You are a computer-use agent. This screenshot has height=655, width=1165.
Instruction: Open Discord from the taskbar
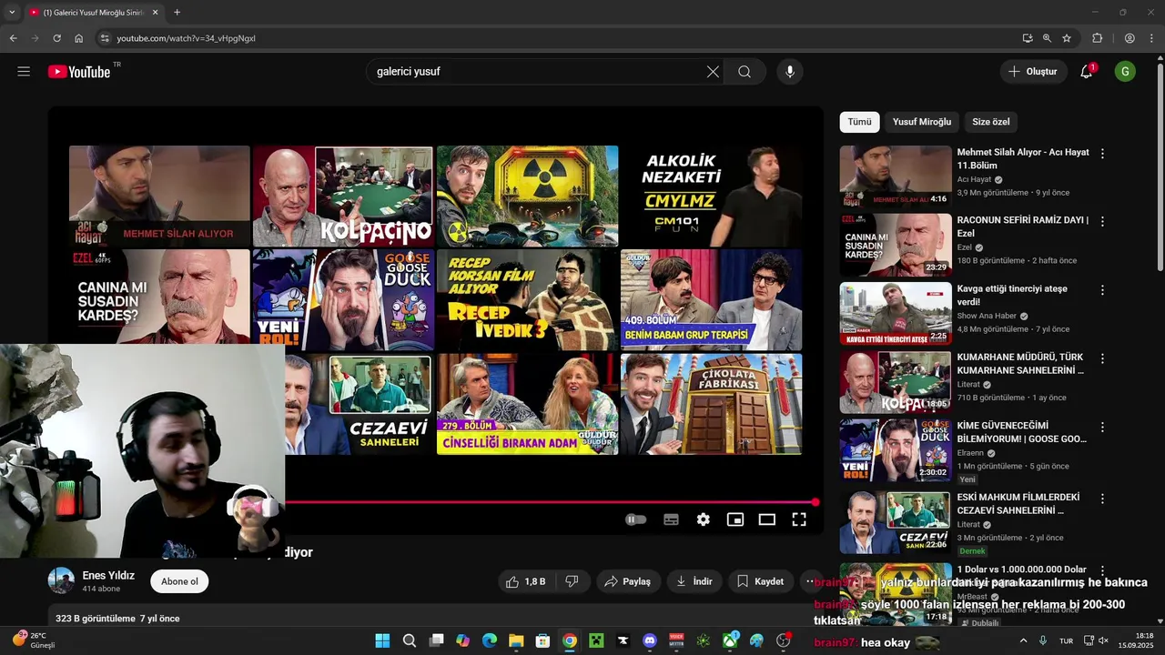pos(649,640)
